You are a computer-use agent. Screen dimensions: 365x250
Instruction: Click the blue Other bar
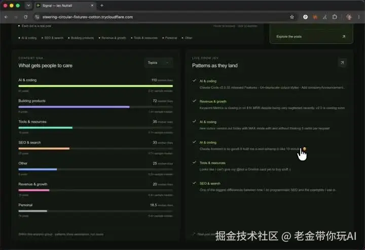pyautogui.click(x=38, y=169)
